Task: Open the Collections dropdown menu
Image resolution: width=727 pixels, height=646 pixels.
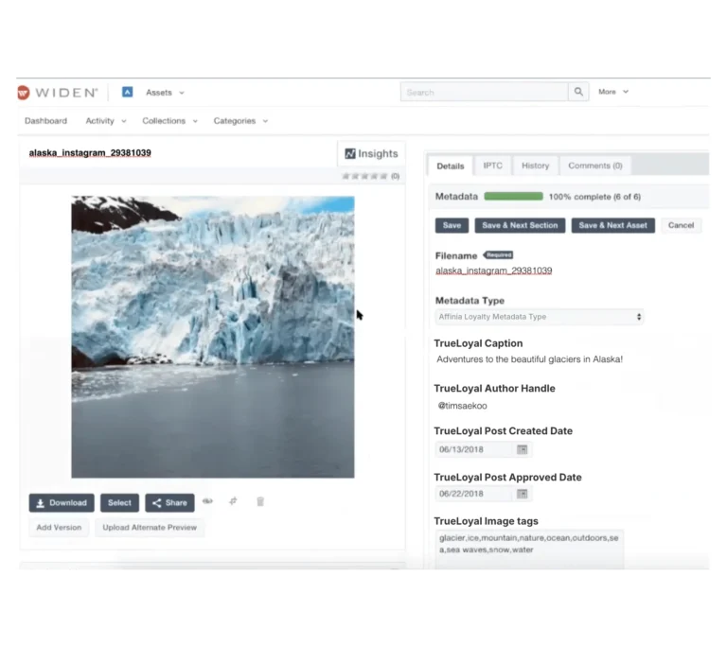Action: (x=169, y=121)
